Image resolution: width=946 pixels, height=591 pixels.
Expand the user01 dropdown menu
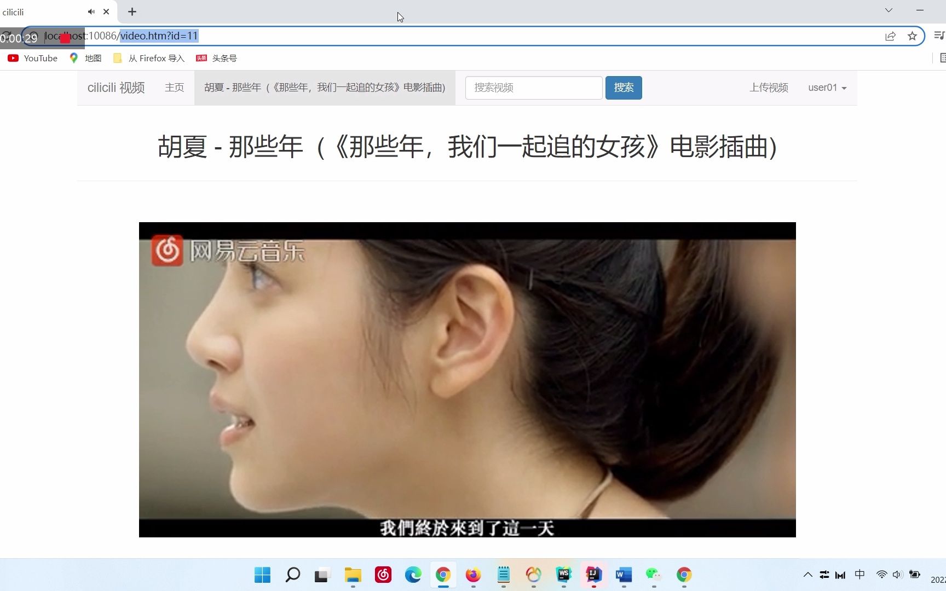click(827, 88)
